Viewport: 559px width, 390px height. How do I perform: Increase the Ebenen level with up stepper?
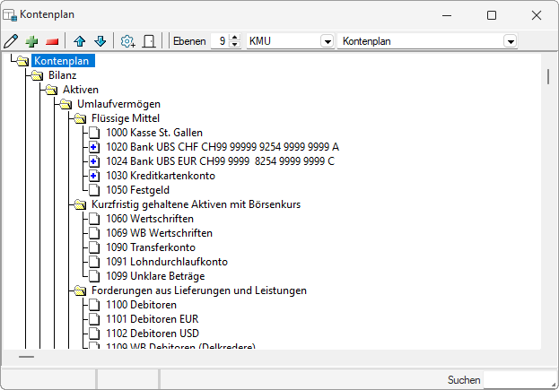click(235, 38)
